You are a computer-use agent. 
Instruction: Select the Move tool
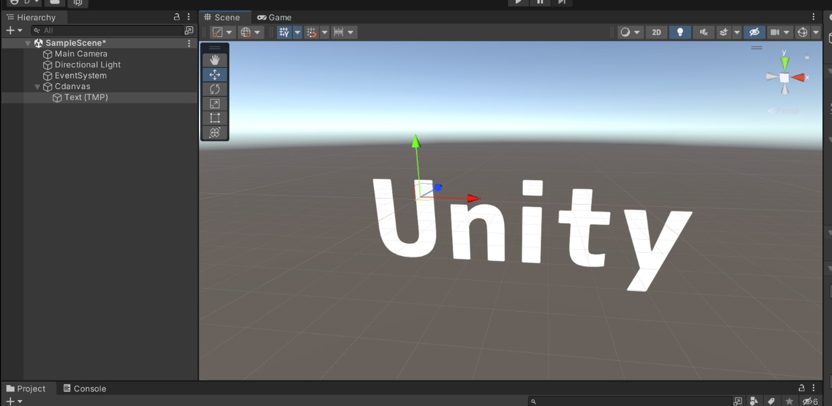click(x=215, y=75)
